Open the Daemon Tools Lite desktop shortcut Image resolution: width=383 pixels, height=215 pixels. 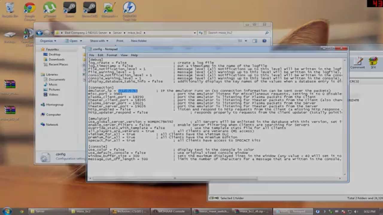[x=129, y=11]
